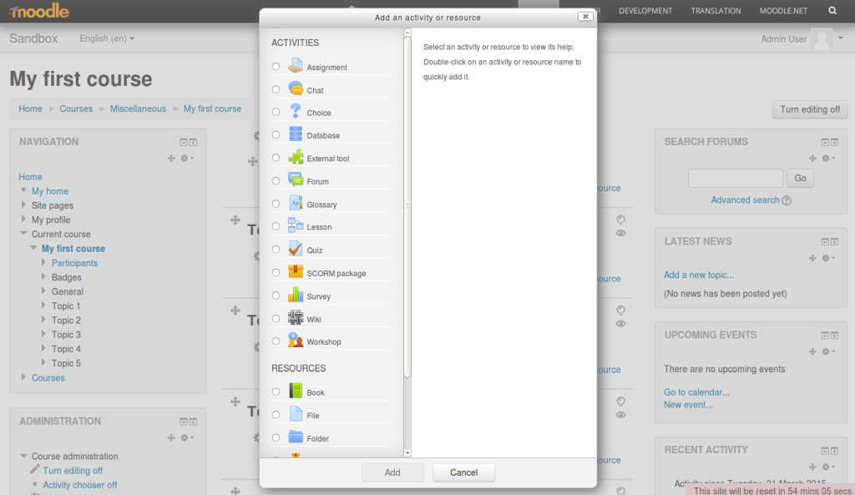Click the Book resource icon
855x495 pixels.
[296, 391]
